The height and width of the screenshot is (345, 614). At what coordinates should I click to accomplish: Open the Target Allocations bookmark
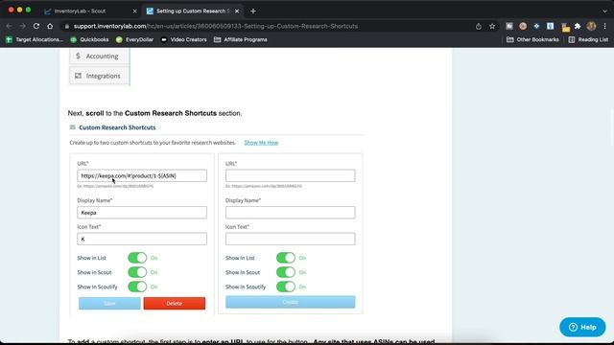point(35,39)
